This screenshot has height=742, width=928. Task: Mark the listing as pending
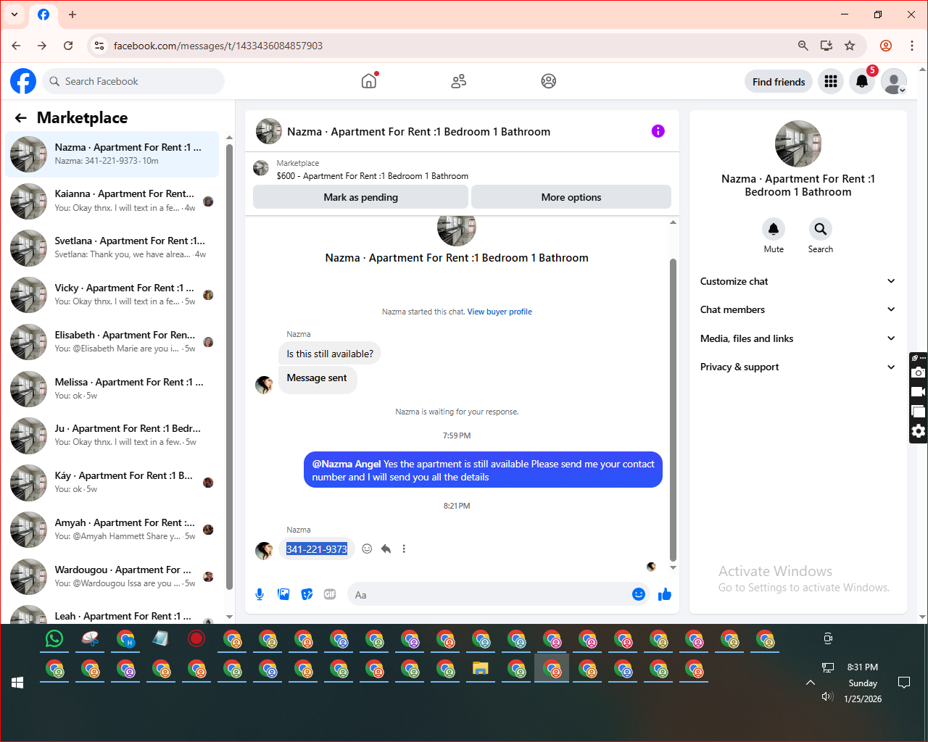click(360, 197)
